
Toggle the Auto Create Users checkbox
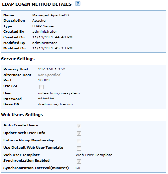click(79, 126)
